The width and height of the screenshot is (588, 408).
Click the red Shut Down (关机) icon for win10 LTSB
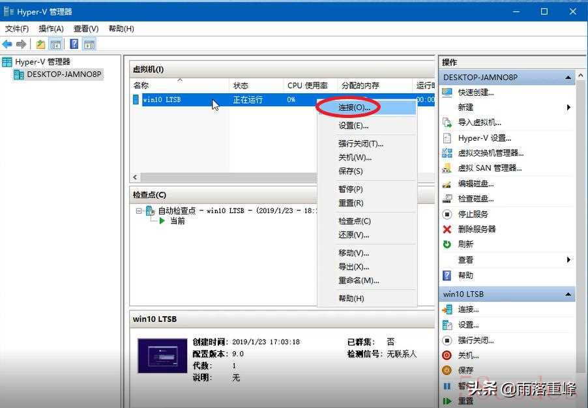447,356
